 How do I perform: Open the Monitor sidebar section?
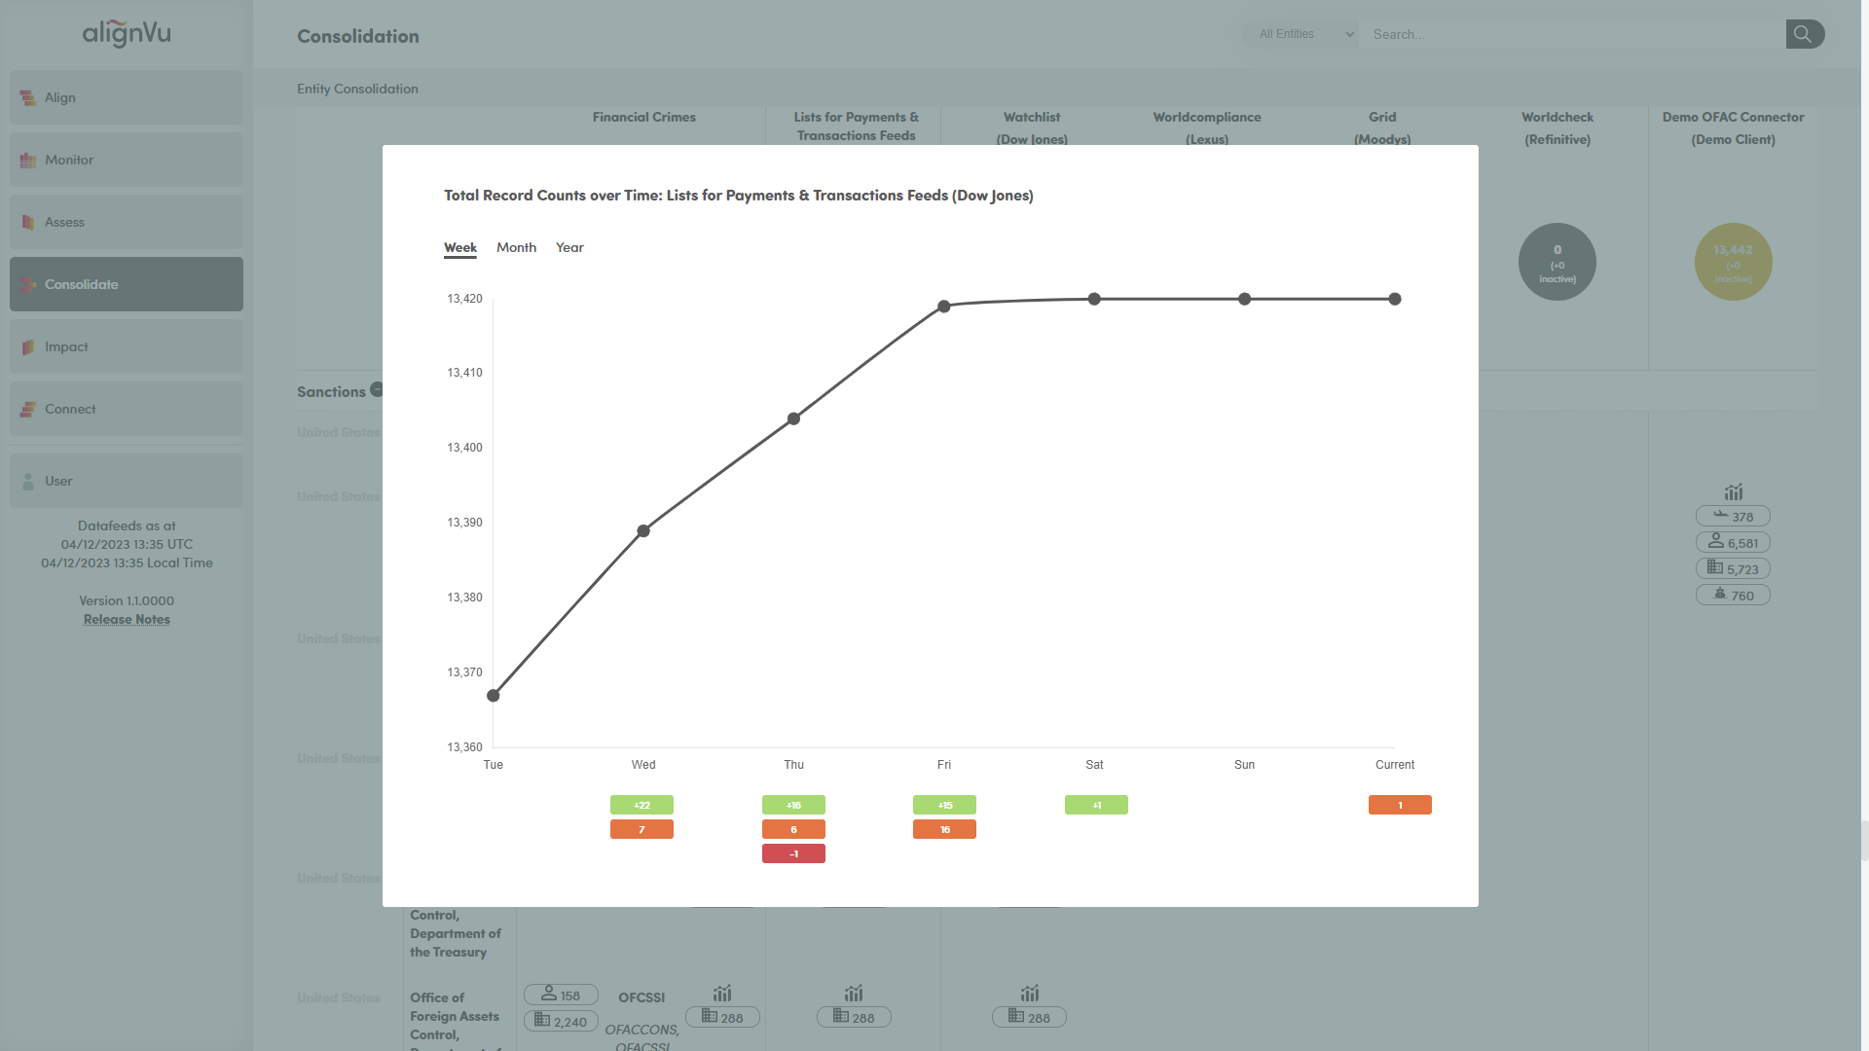click(127, 160)
